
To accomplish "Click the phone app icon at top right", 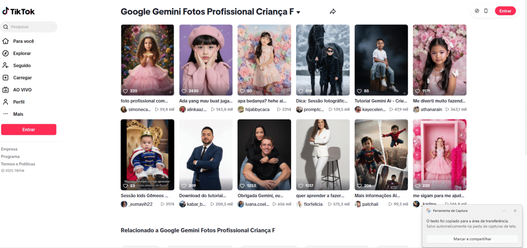I will (486, 11).
